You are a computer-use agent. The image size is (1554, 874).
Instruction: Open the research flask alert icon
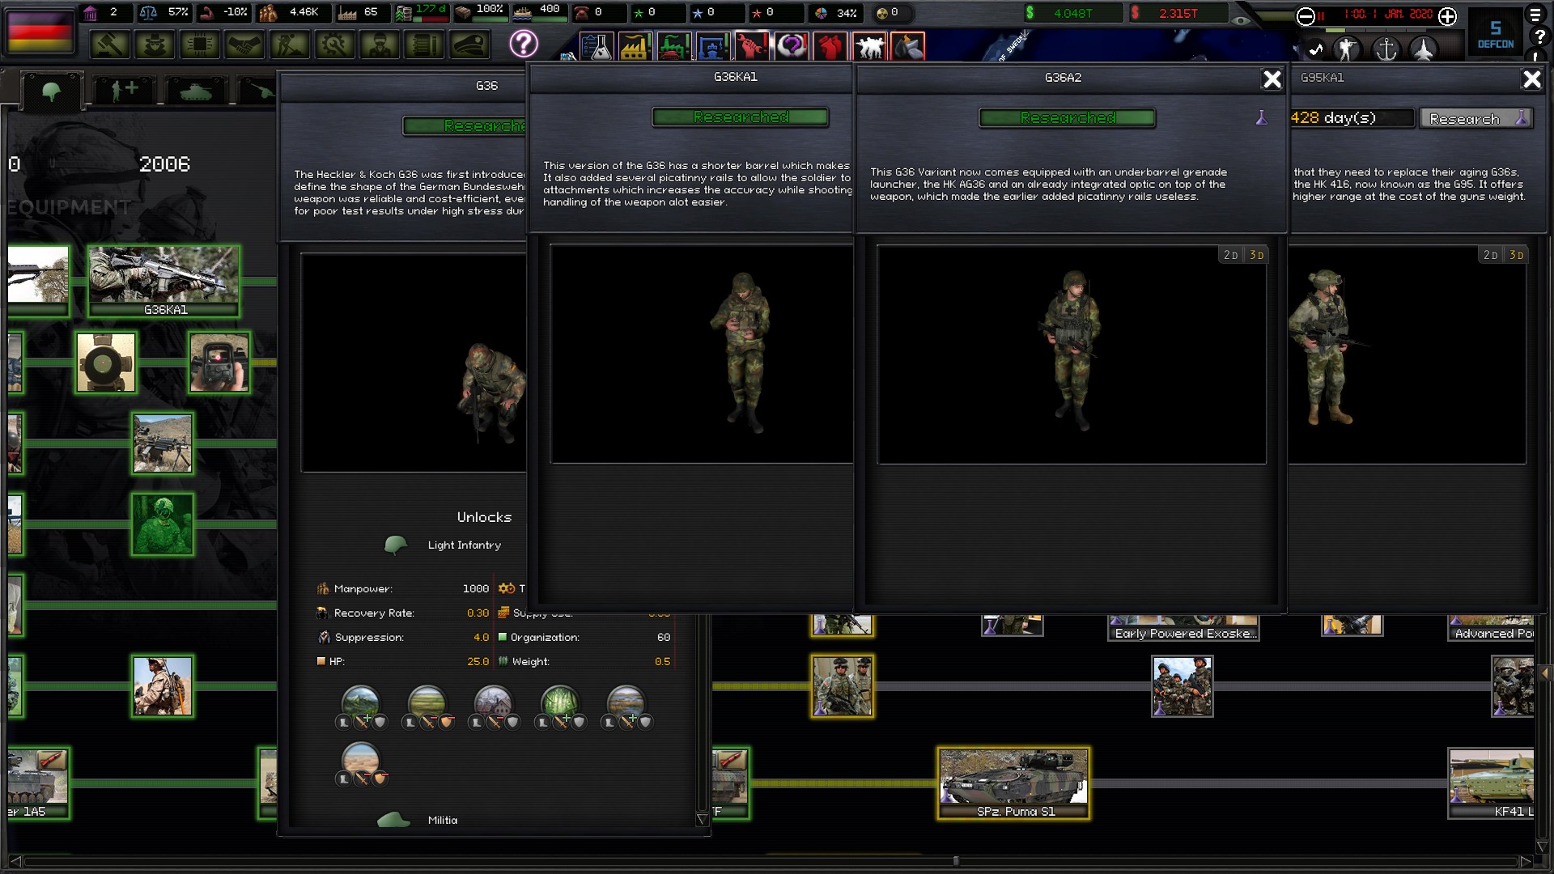(597, 47)
